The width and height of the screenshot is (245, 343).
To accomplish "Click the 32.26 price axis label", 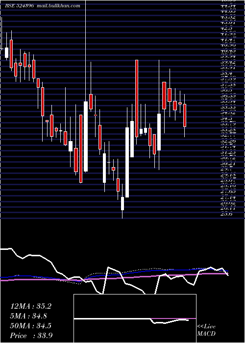I will 227,141.
